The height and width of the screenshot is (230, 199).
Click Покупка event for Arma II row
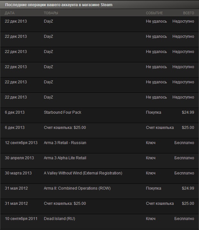point(153,188)
